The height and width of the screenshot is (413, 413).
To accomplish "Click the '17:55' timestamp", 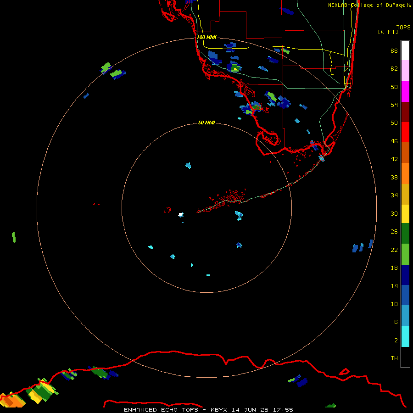I will pos(283,410).
